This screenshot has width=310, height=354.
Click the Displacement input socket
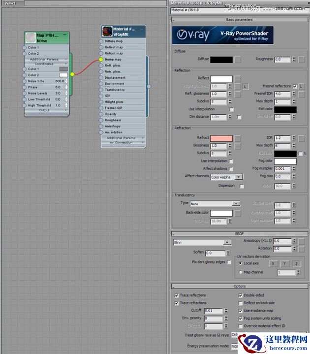click(101, 78)
